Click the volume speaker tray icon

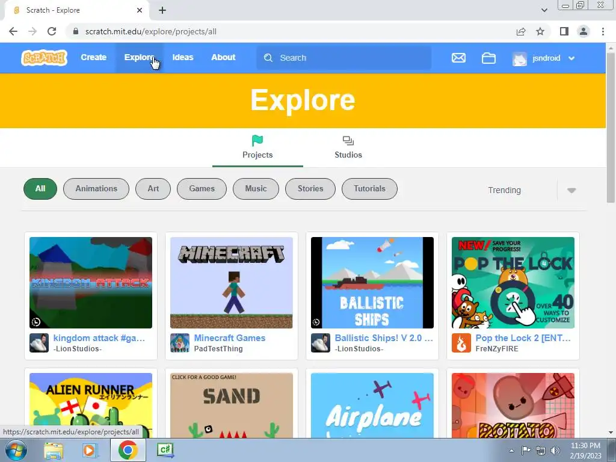555,451
